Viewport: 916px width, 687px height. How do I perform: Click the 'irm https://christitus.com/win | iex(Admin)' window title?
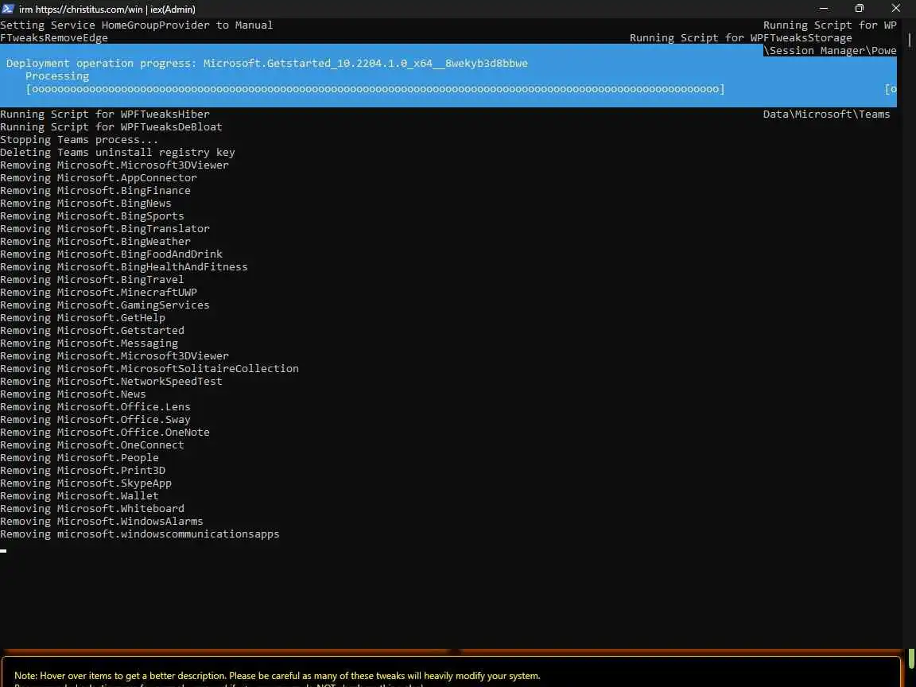tap(107, 10)
